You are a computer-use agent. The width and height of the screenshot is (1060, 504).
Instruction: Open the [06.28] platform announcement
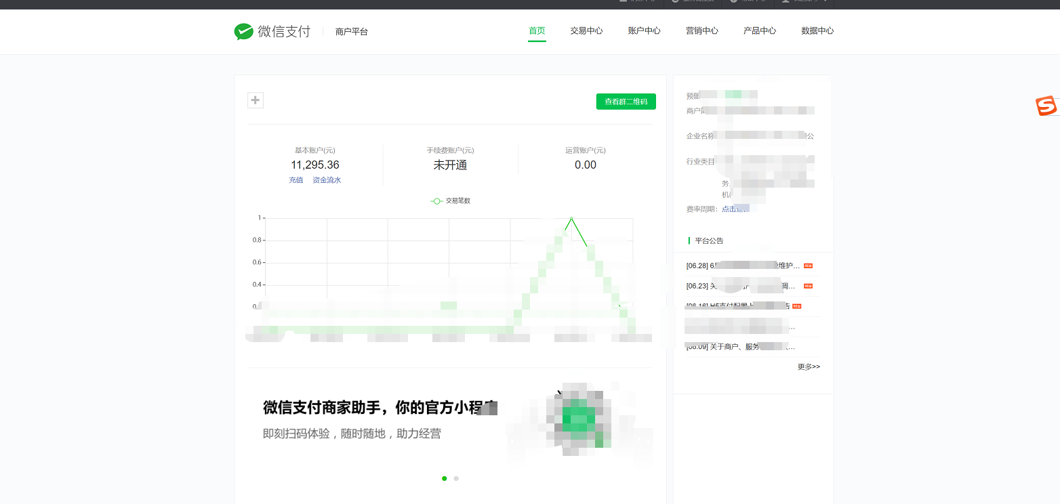[743, 266]
